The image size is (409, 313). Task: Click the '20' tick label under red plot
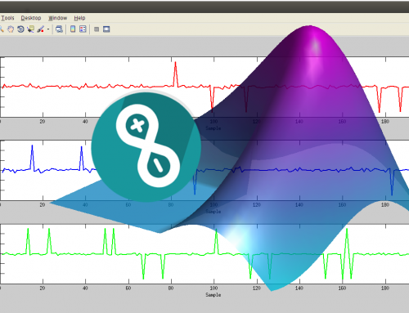coord(43,122)
